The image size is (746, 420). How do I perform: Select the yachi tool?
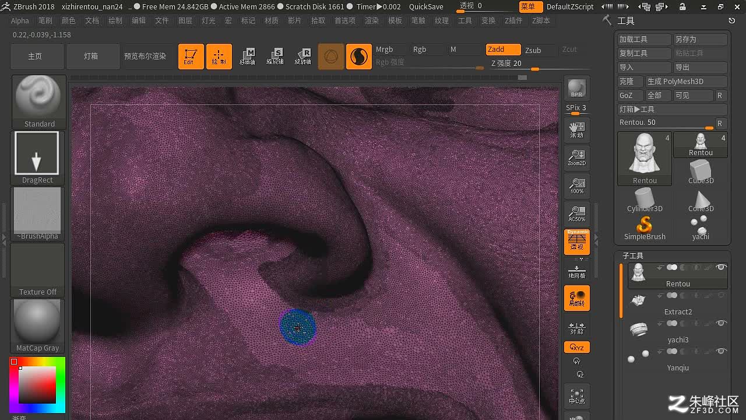(x=701, y=228)
